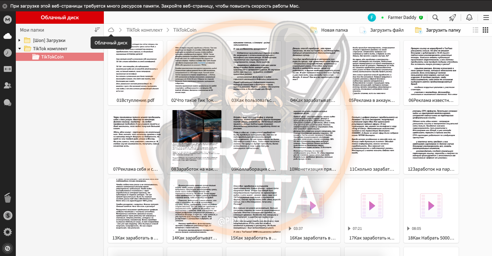Open notifications bell icon
This screenshot has height=256, width=492.
[x=469, y=18]
